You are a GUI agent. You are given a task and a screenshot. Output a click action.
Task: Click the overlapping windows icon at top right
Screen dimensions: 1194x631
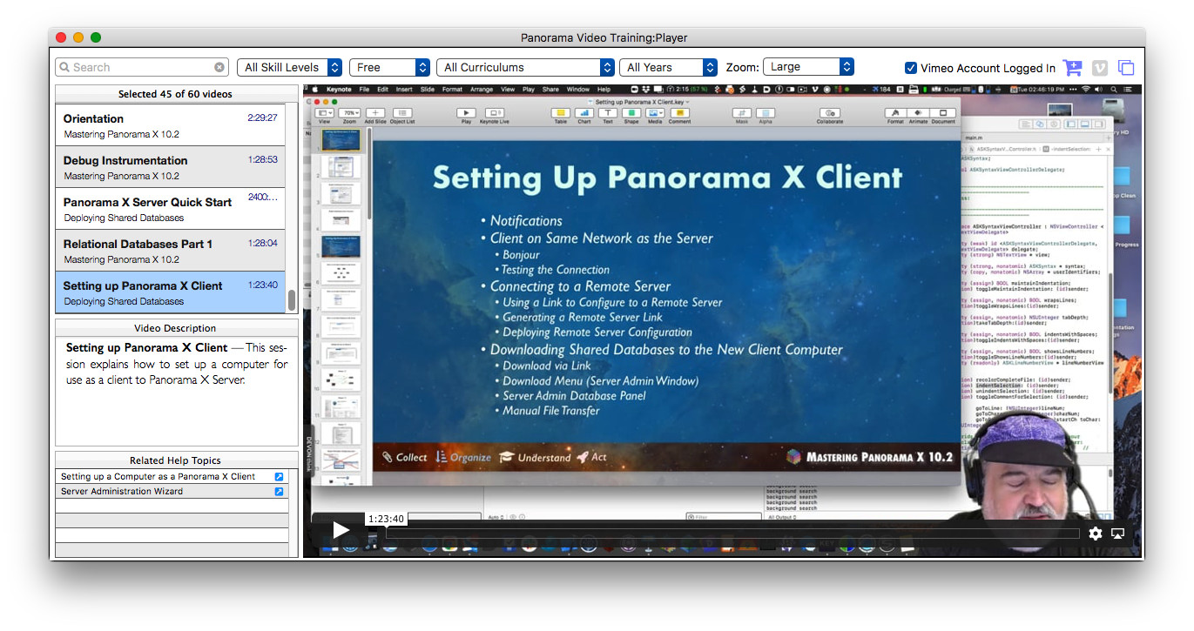[x=1126, y=68]
